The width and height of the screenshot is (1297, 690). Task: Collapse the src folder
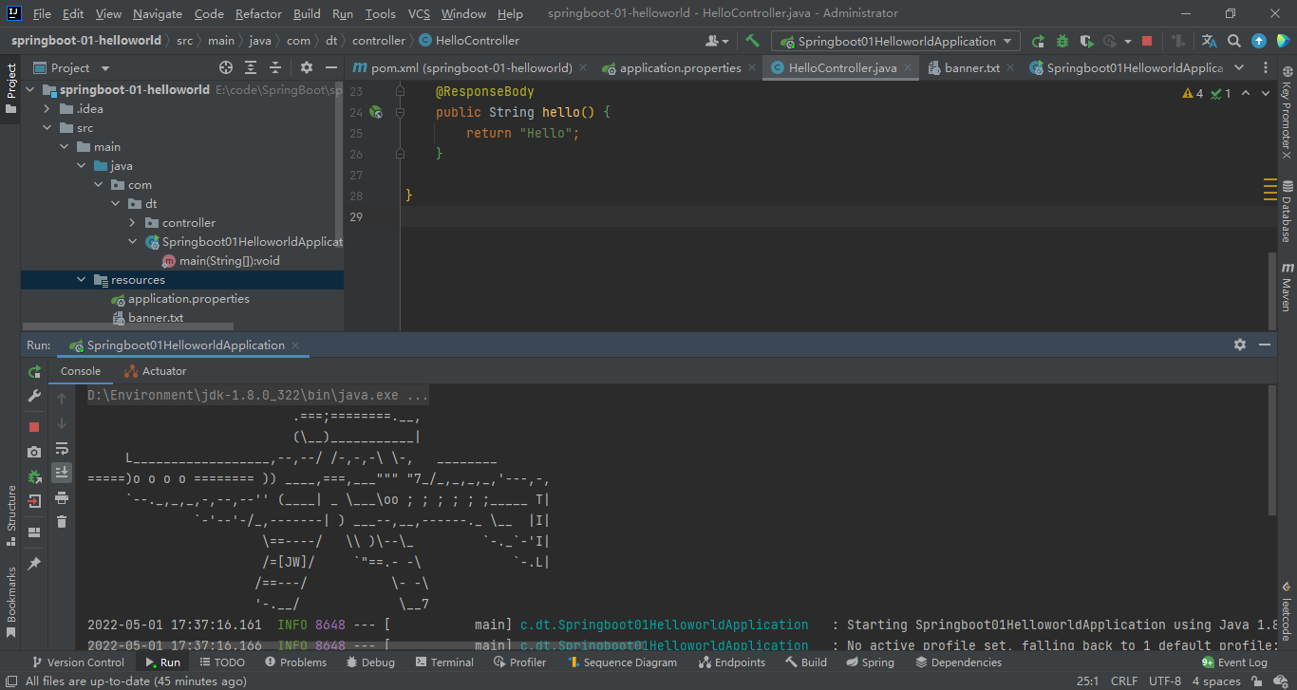click(x=47, y=127)
